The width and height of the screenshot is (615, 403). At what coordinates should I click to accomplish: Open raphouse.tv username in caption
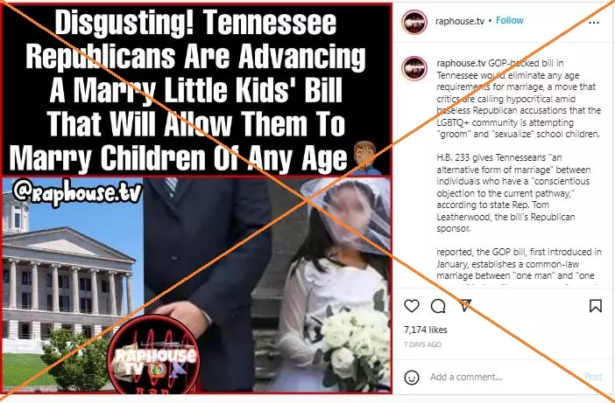[461, 64]
